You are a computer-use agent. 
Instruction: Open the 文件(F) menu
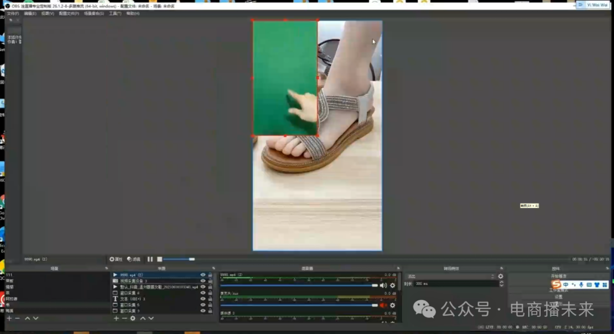point(13,13)
